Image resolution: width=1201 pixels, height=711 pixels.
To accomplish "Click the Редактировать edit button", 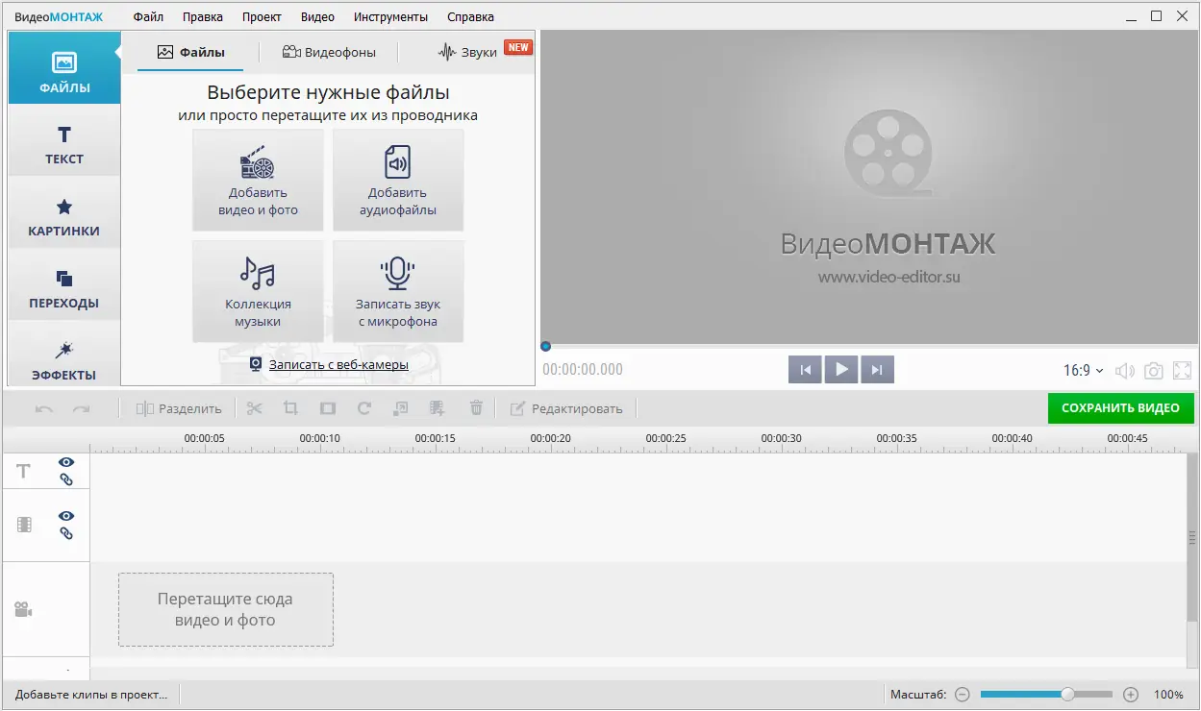I will click(x=565, y=408).
